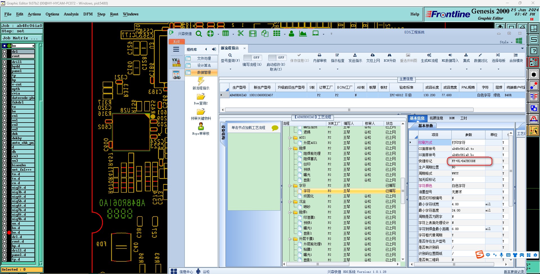Image resolution: width=540 pixels, height=274 pixels.
Task: Click the 选择母板 shuffle icon
Action: tap(498, 55)
